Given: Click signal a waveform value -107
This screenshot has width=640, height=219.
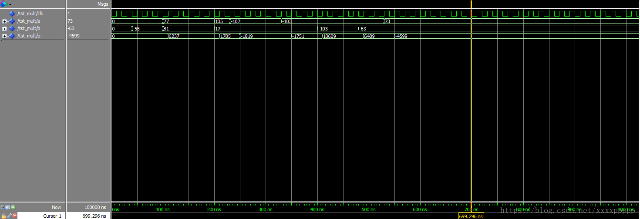Looking at the screenshot, I should pyautogui.click(x=236, y=21).
